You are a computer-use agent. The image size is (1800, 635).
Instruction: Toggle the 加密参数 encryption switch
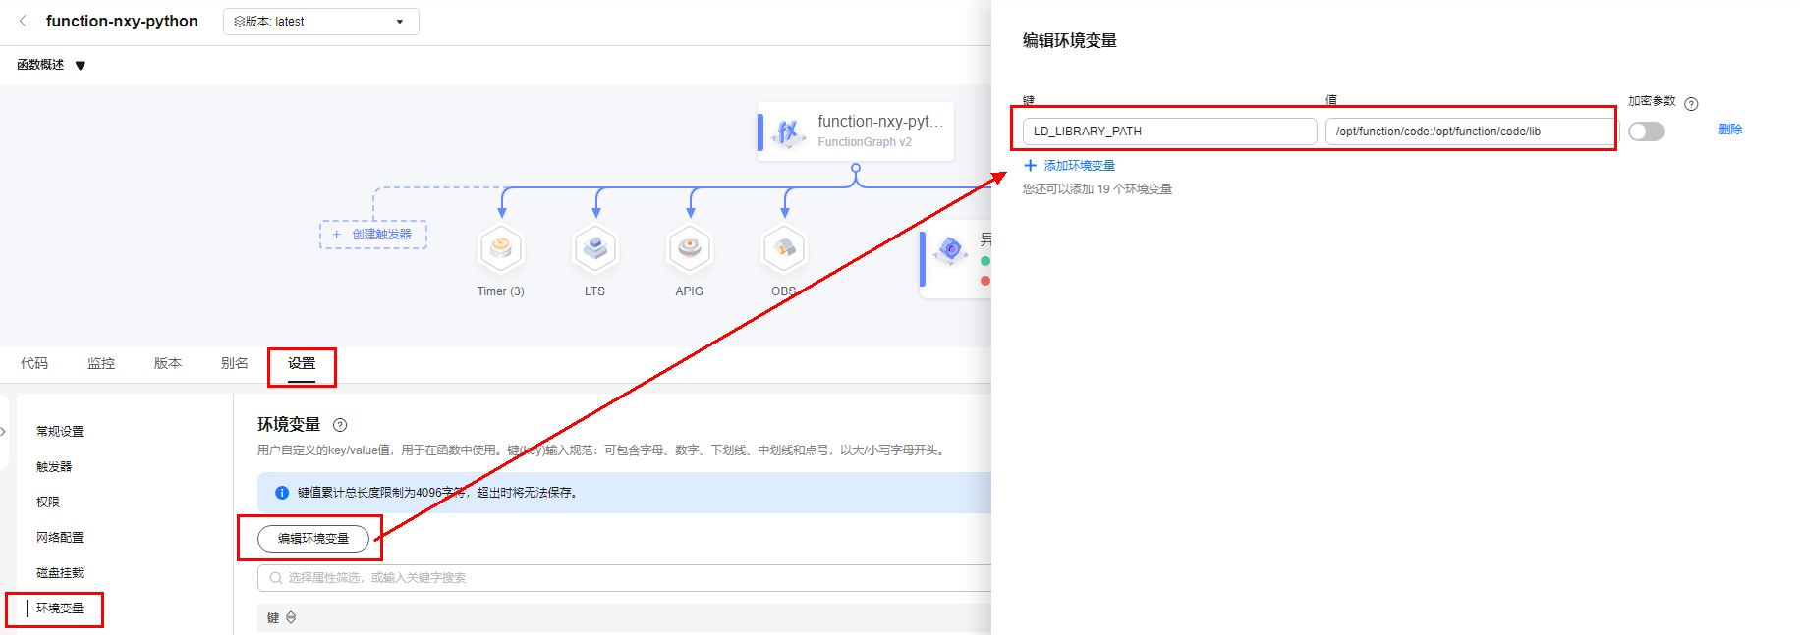[x=1646, y=132]
